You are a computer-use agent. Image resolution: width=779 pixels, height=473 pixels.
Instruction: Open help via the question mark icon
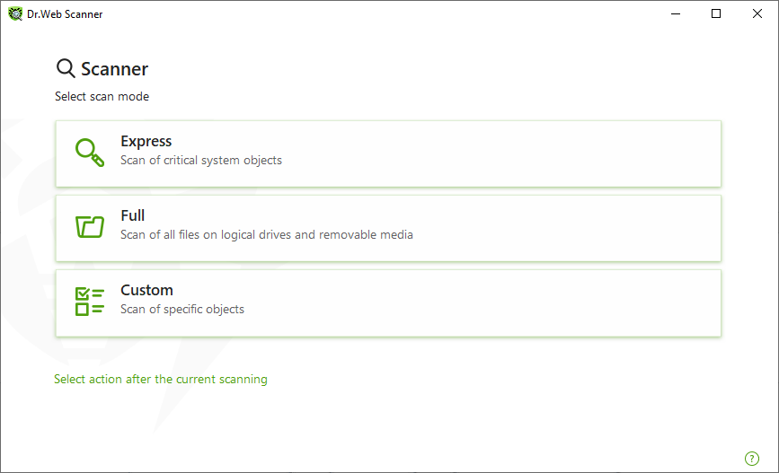752,459
